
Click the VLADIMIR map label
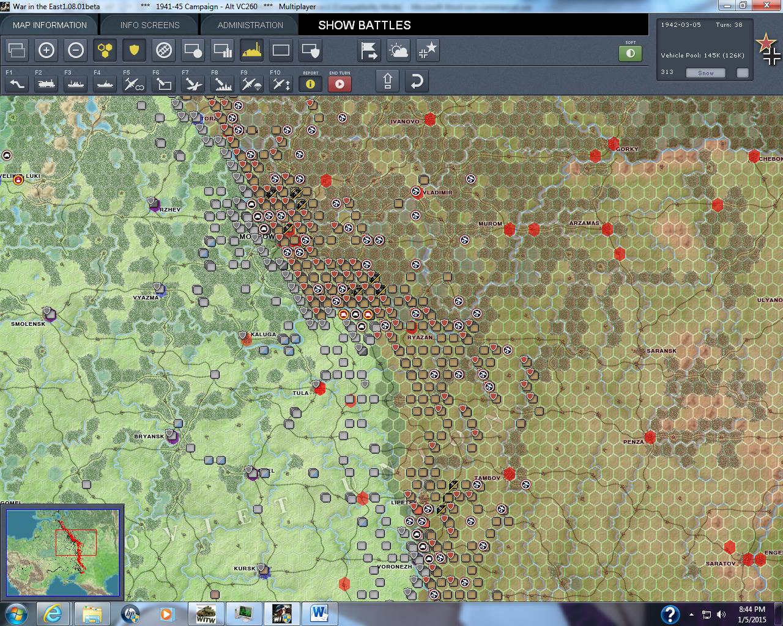tap(438, 193)
